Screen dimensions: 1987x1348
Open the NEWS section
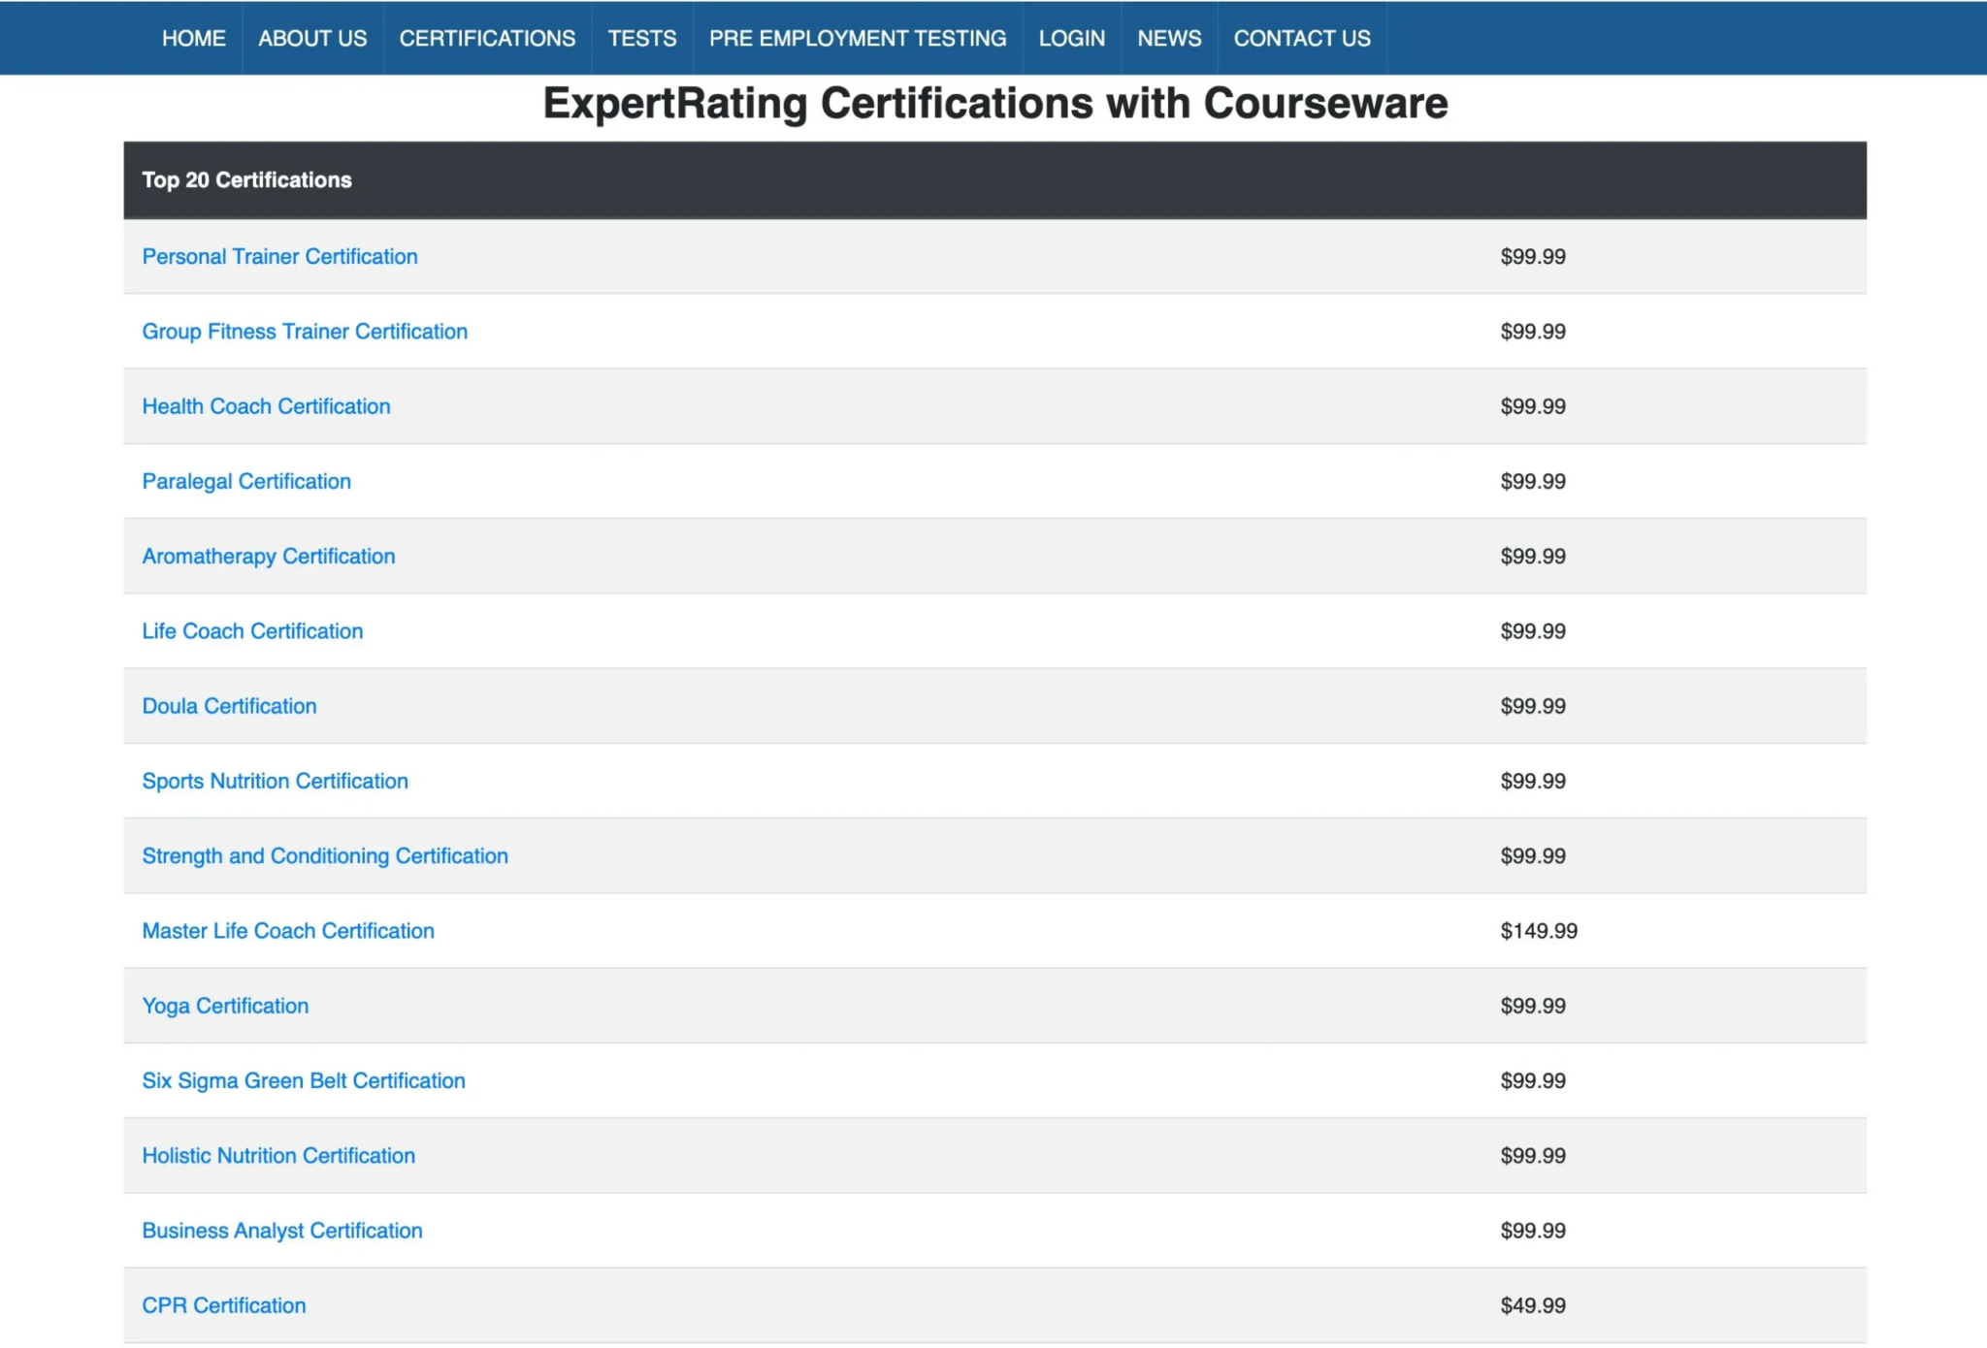1168,38
